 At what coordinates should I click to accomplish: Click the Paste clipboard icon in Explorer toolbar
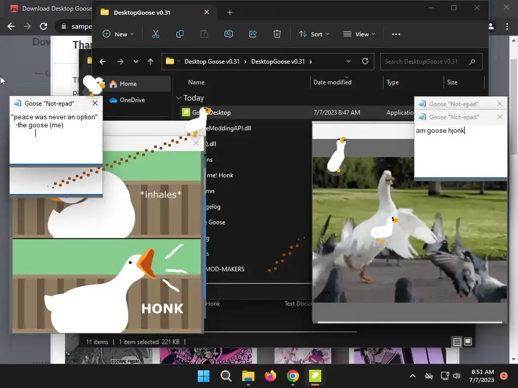(x=204, y=34)
